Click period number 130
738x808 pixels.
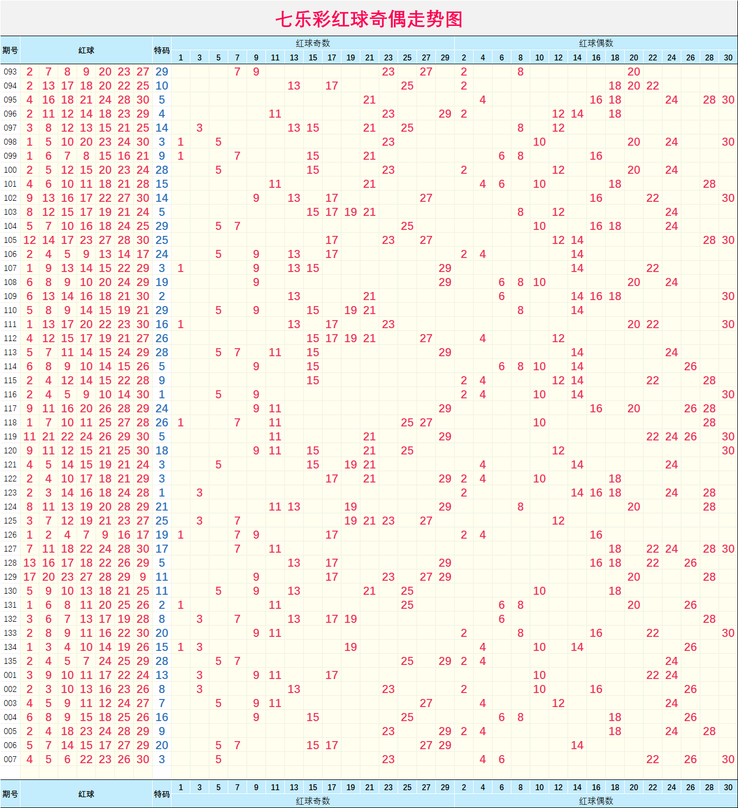coord(10,591)
